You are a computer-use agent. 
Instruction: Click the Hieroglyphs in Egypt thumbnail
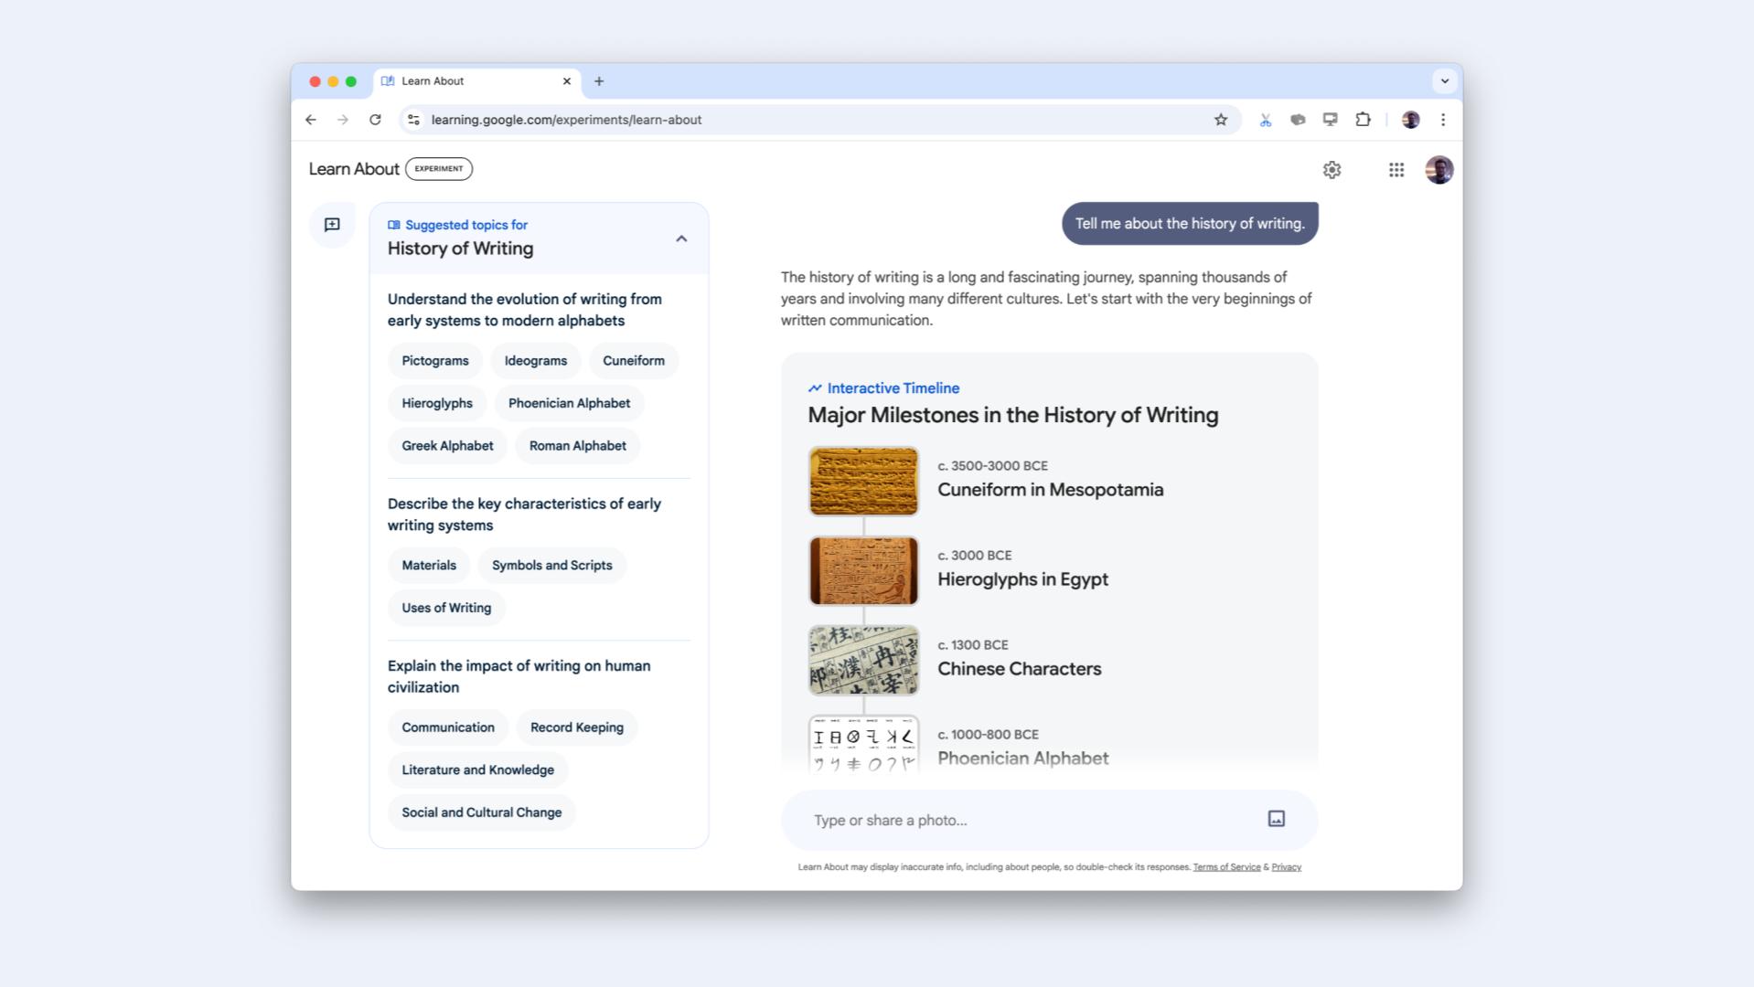coord(863,571)
